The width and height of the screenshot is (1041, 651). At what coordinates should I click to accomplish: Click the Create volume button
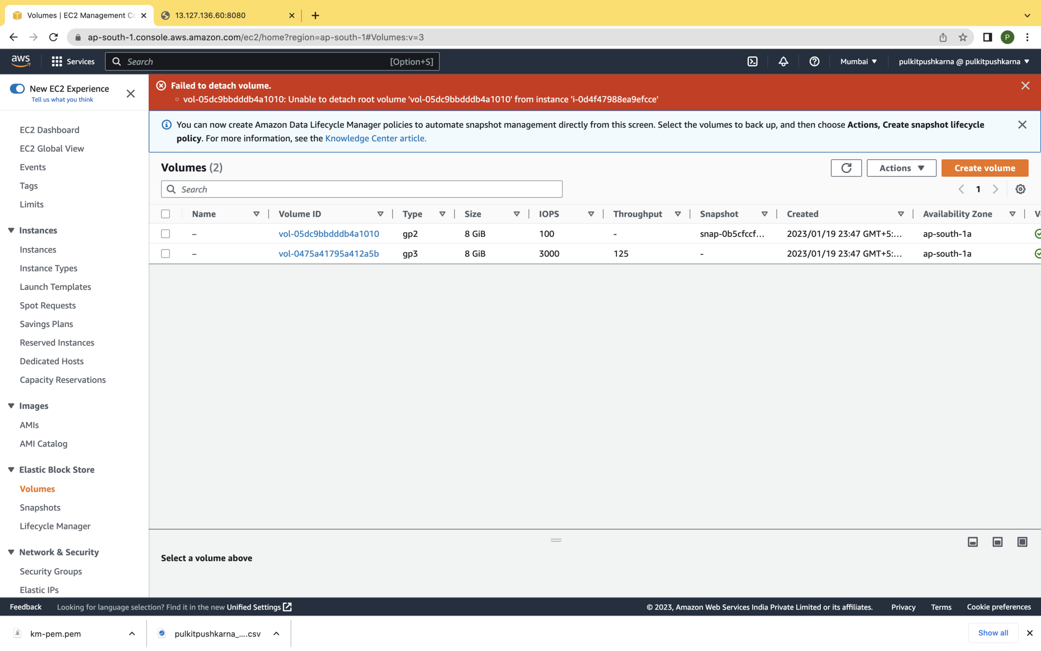tap(984, 168)
